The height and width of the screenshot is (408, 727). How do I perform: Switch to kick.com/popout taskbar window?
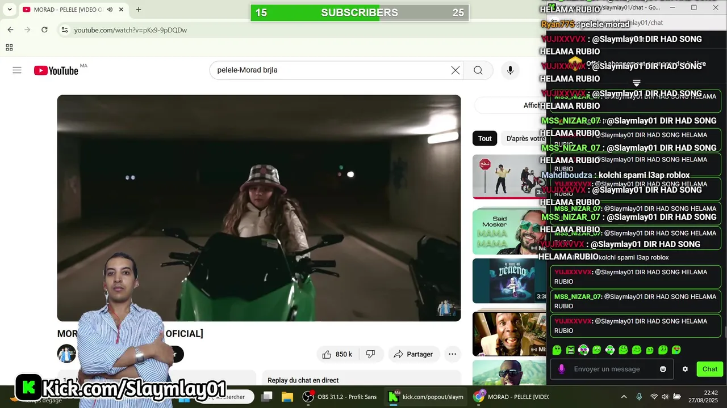click(426, 397)
